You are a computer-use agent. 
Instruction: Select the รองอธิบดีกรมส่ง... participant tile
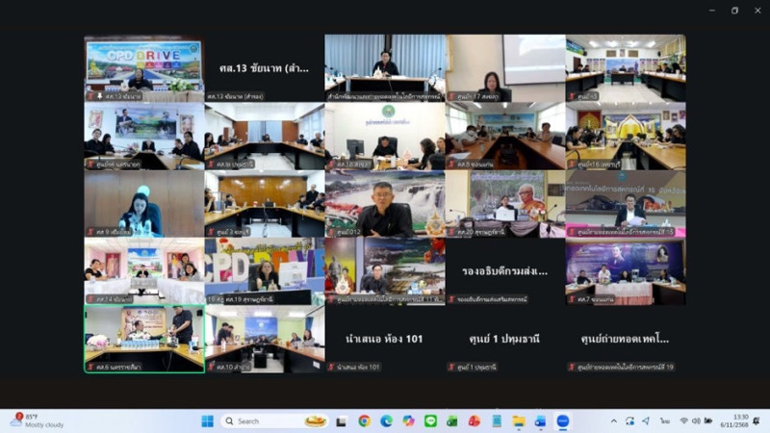click(504, 271)
